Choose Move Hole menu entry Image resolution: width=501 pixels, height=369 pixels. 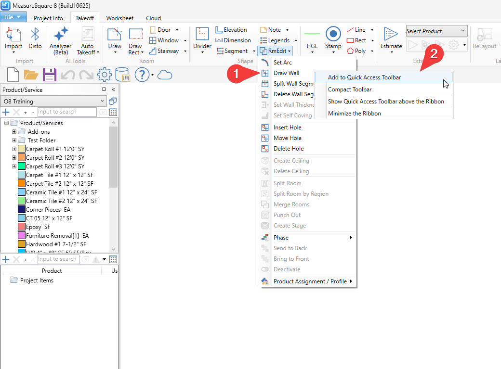307,138
